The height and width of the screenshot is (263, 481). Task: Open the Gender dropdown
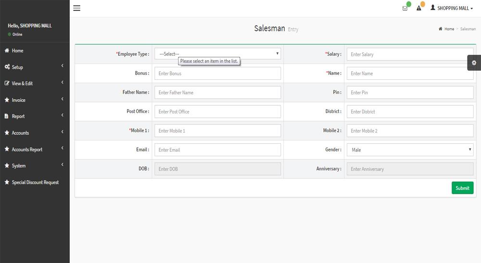[x=410, y=150]
